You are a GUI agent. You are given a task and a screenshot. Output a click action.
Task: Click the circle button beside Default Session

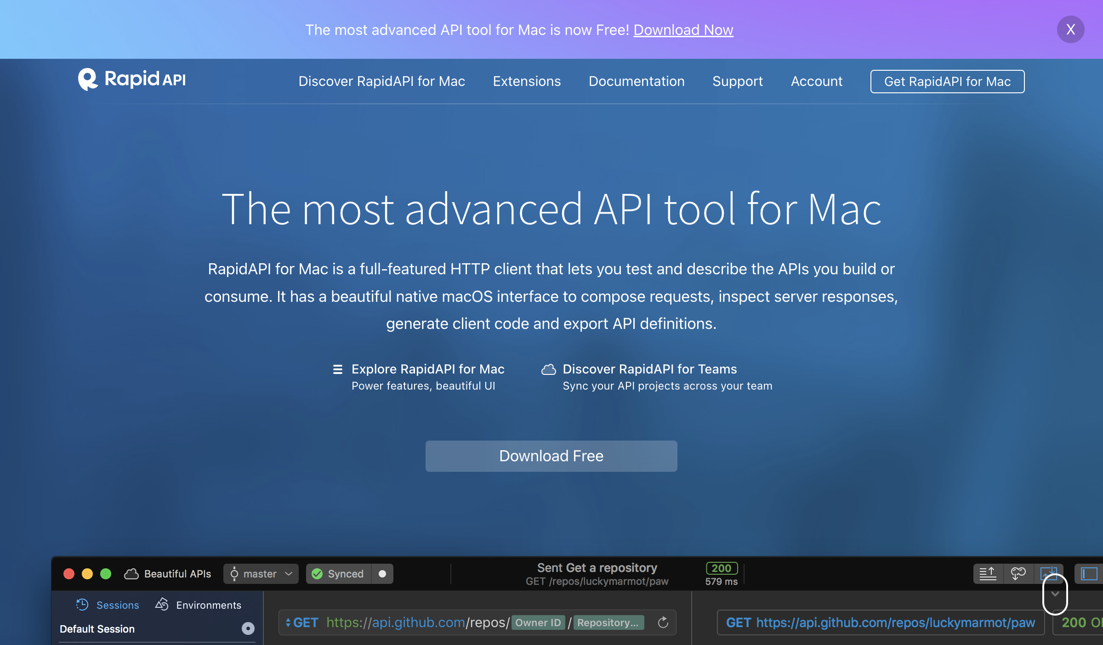[x=248, y=628]
